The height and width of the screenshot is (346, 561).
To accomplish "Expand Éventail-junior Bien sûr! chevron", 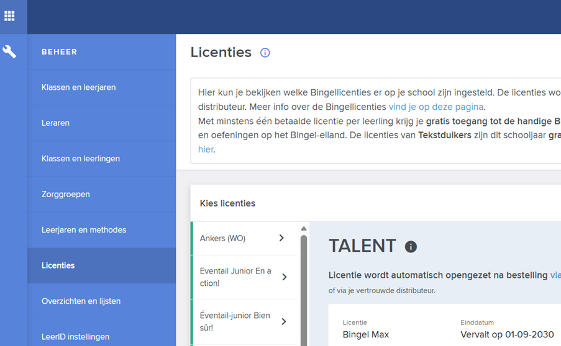I will coord(283,321).
